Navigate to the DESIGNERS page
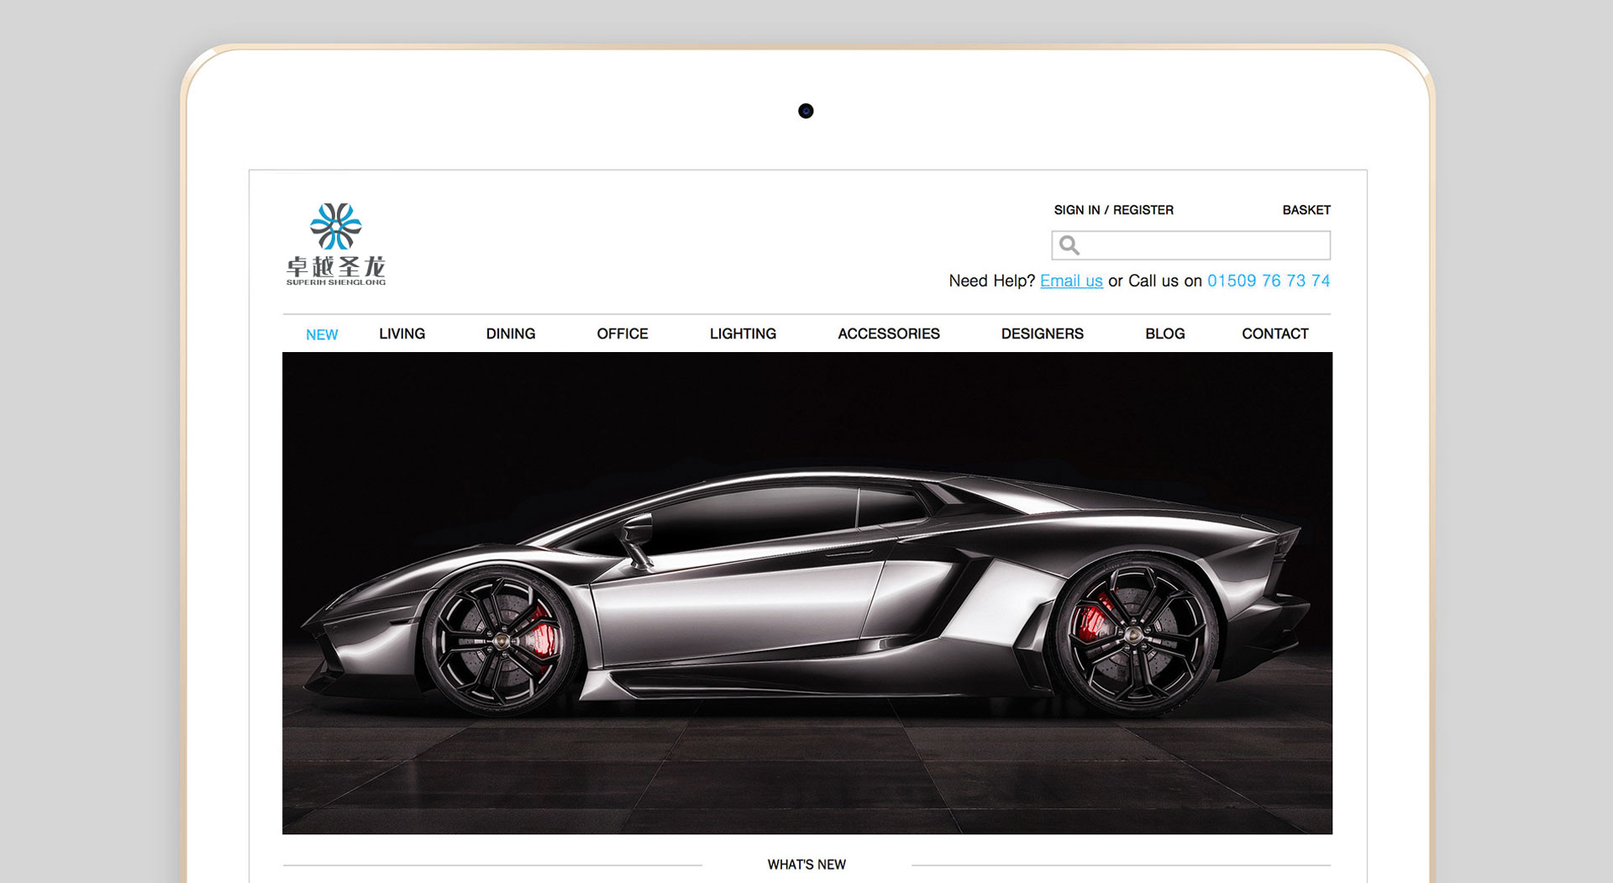This screenshot has height=883, width=1613. [x=1042, y=334]
